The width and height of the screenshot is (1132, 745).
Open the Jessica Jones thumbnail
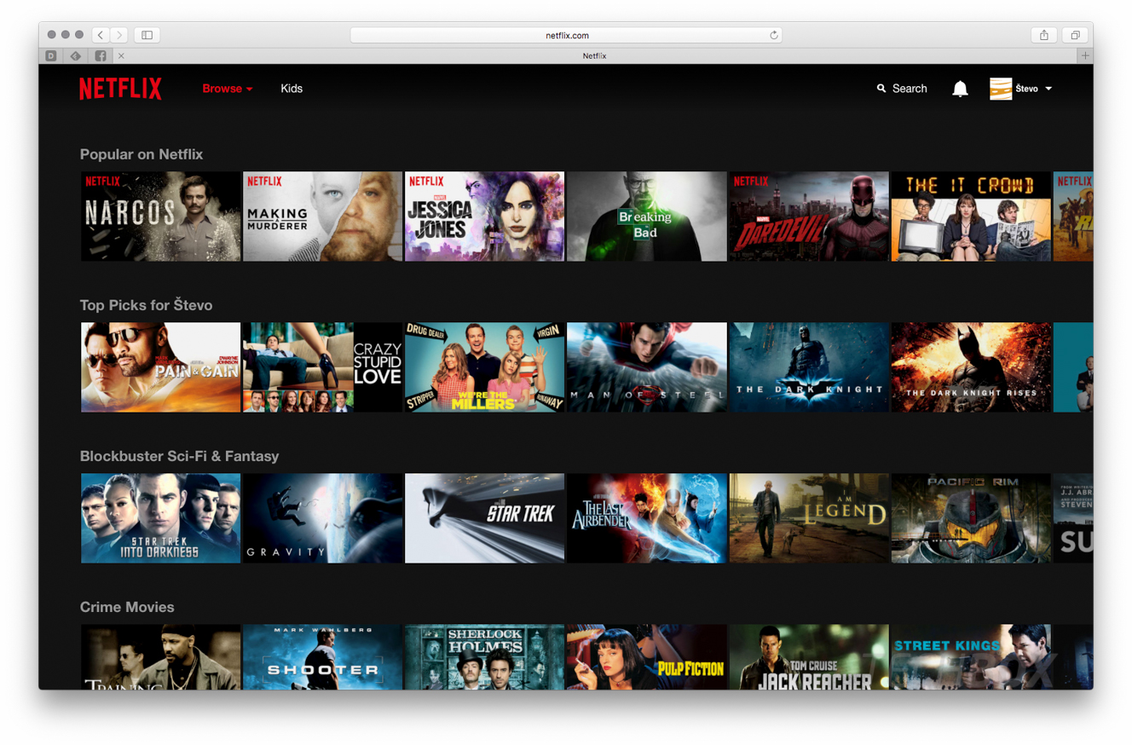tap(484, 217)
